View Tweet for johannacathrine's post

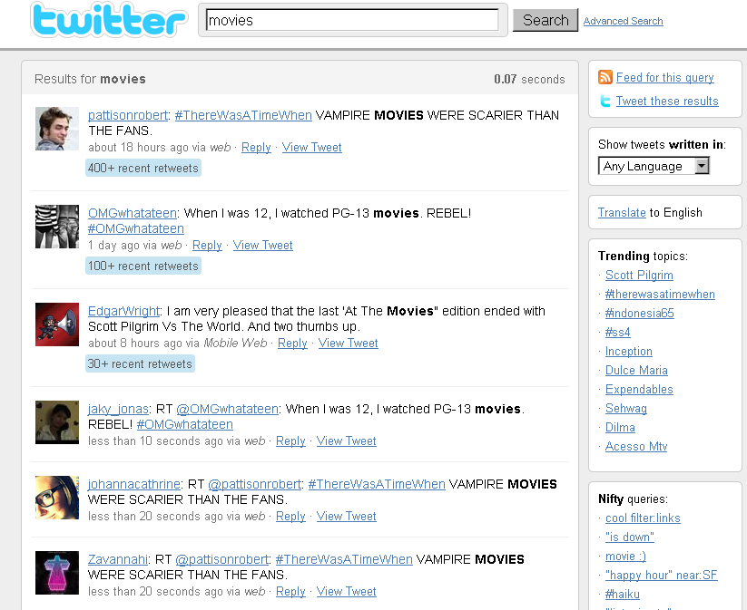(x=347, y=517)
